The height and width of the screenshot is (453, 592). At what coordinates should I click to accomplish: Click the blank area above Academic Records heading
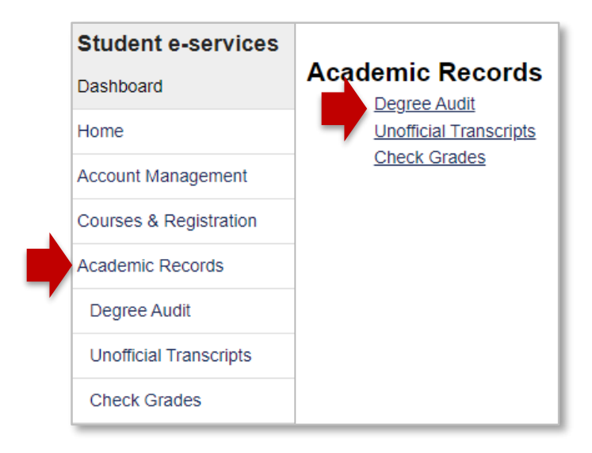click(x=428, y=40)
